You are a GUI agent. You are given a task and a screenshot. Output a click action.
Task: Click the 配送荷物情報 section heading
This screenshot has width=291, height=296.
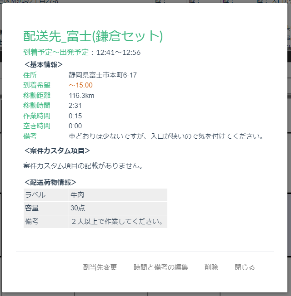(50, 182)
